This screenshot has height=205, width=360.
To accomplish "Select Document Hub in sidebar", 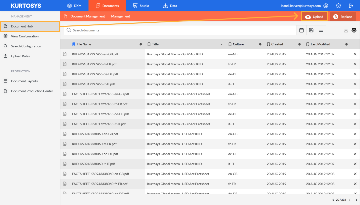I will click(x=30, y=26).
